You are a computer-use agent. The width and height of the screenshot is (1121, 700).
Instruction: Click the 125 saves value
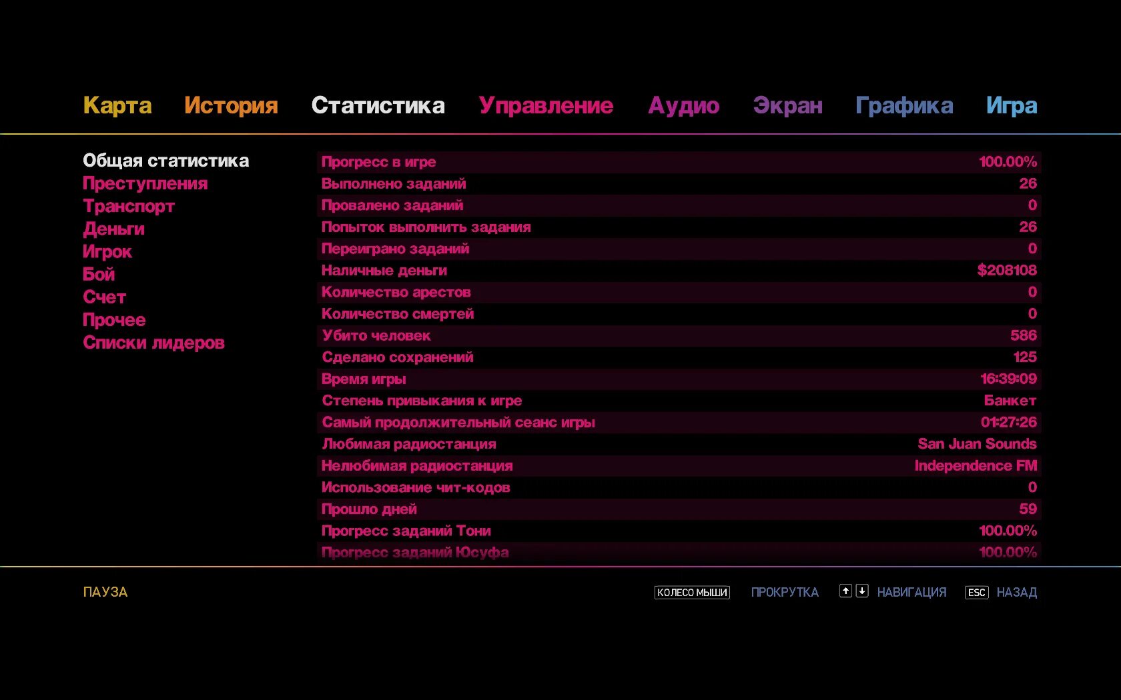tap(1025, 357)
